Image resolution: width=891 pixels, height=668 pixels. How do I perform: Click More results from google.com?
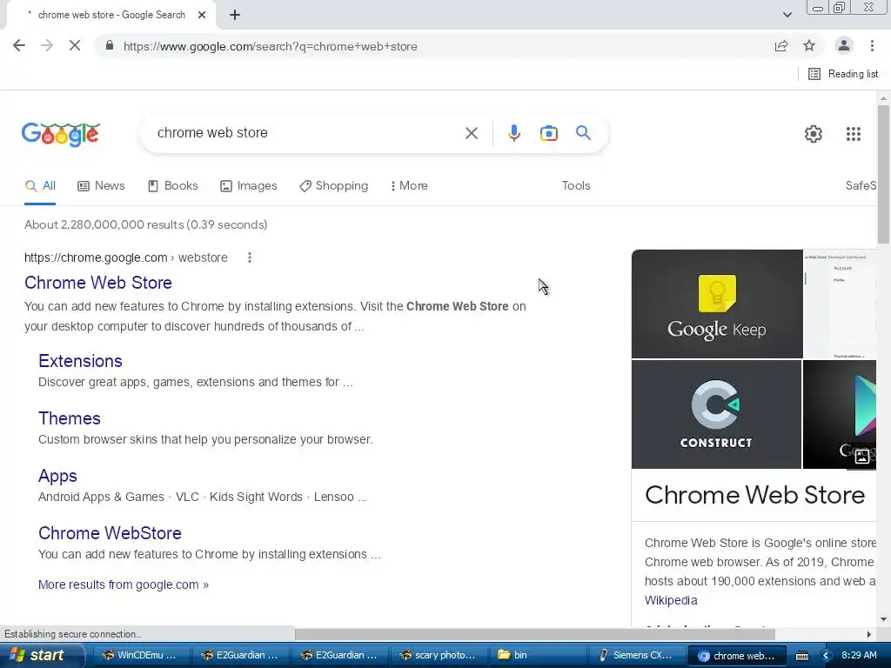[x=124, y=584]
